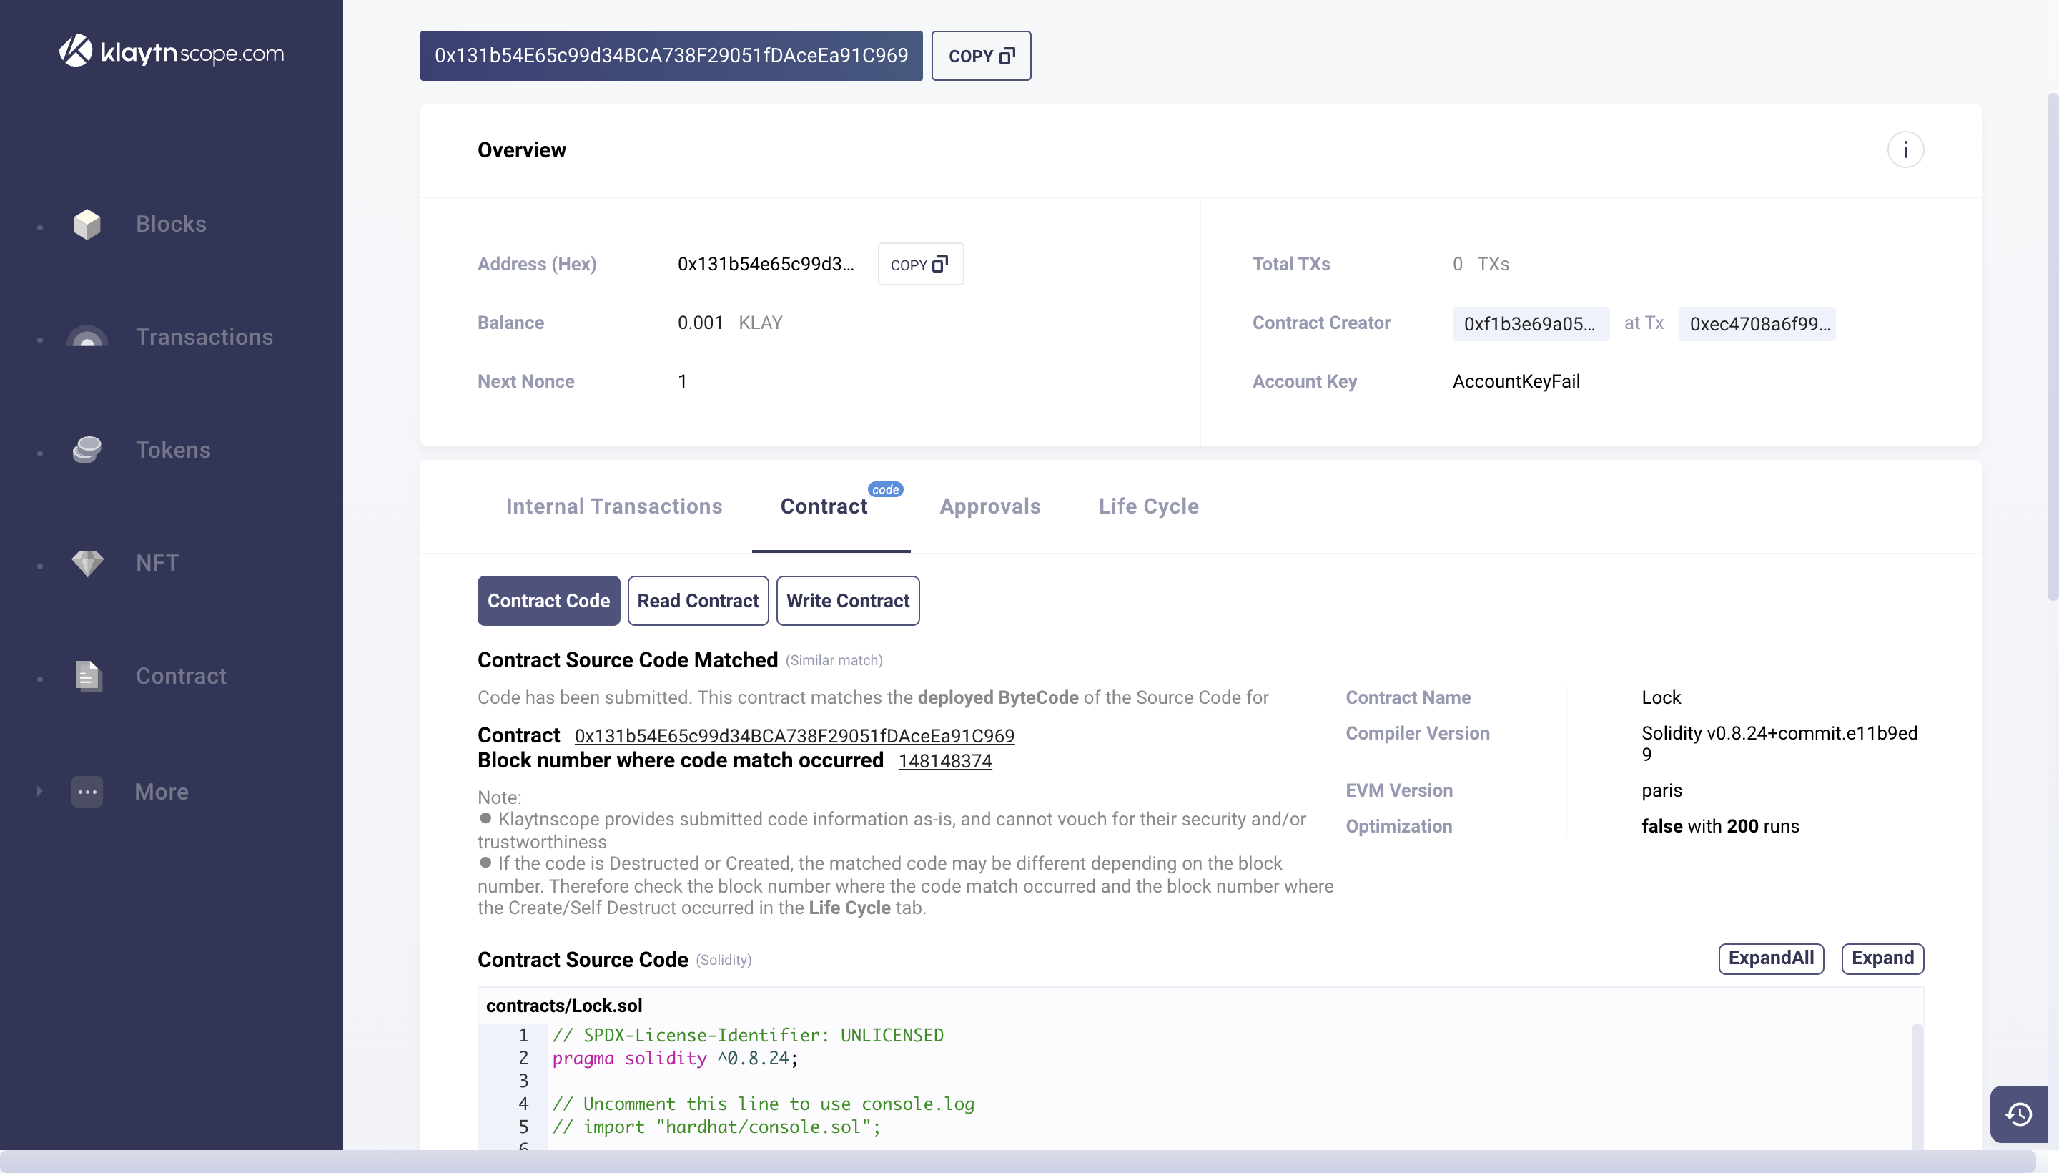This screenshot has height=1173, width=2059.
Task: Open contract creator address 0xf1b3e69a05
Action: (1530, 324)
